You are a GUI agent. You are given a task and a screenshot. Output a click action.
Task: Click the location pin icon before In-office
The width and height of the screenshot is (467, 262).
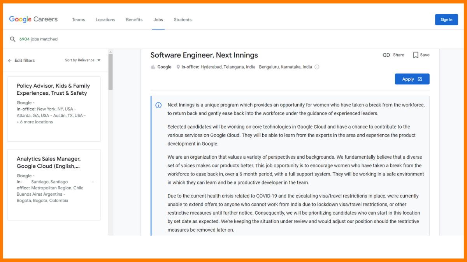coord(179,67)
